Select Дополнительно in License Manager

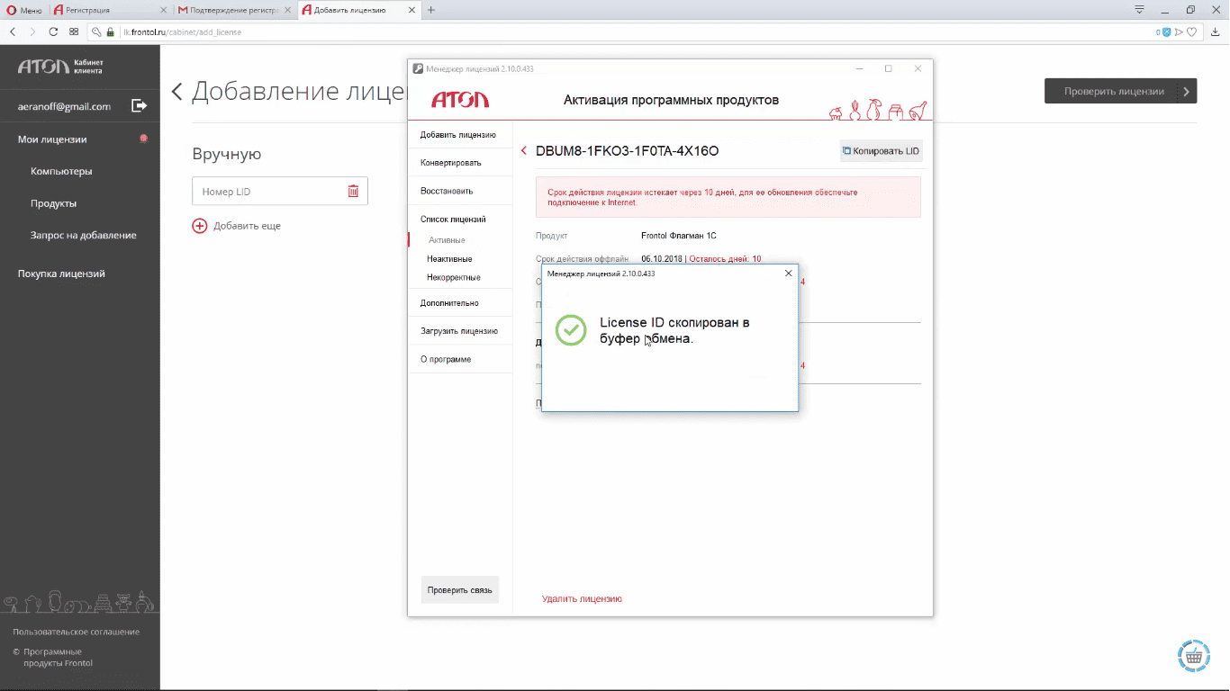point(449,303)
